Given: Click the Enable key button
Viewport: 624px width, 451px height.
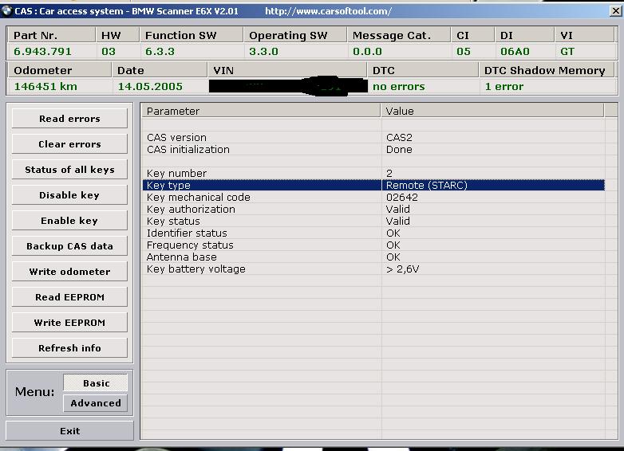Looking at the screenshot, I should click(69, 221).
